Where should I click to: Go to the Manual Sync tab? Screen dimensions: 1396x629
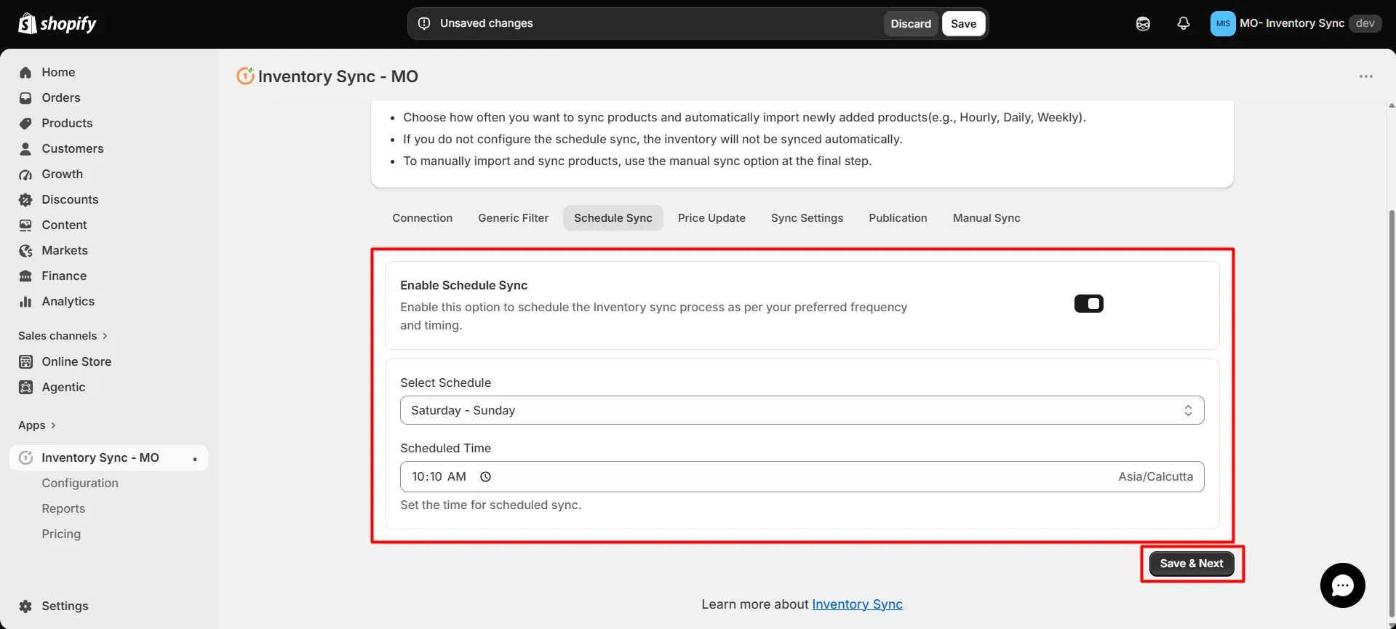986,218
